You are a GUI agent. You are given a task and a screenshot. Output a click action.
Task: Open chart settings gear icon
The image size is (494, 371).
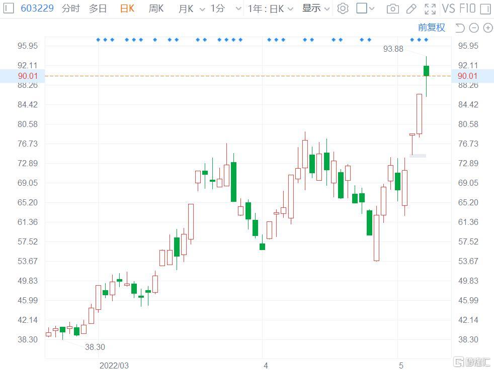pos(343,9)
